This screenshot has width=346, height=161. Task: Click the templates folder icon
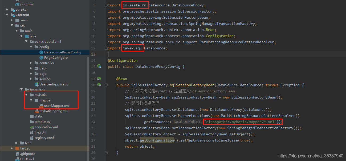coord(32,122)
